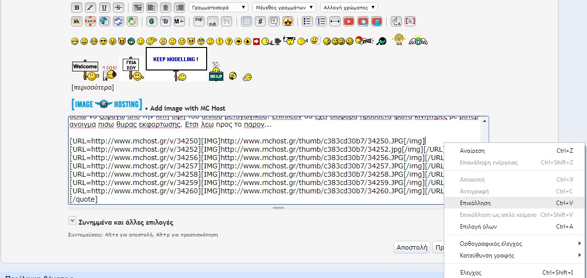
Task: Center align text in the editor toolbar
Action: (165, 7)
